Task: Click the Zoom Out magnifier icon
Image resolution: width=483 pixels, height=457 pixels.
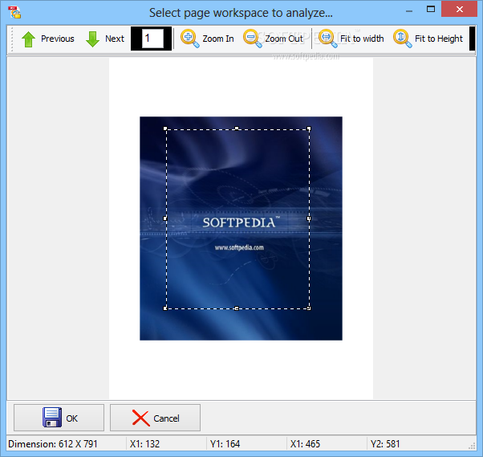Action: click(253, 39)
